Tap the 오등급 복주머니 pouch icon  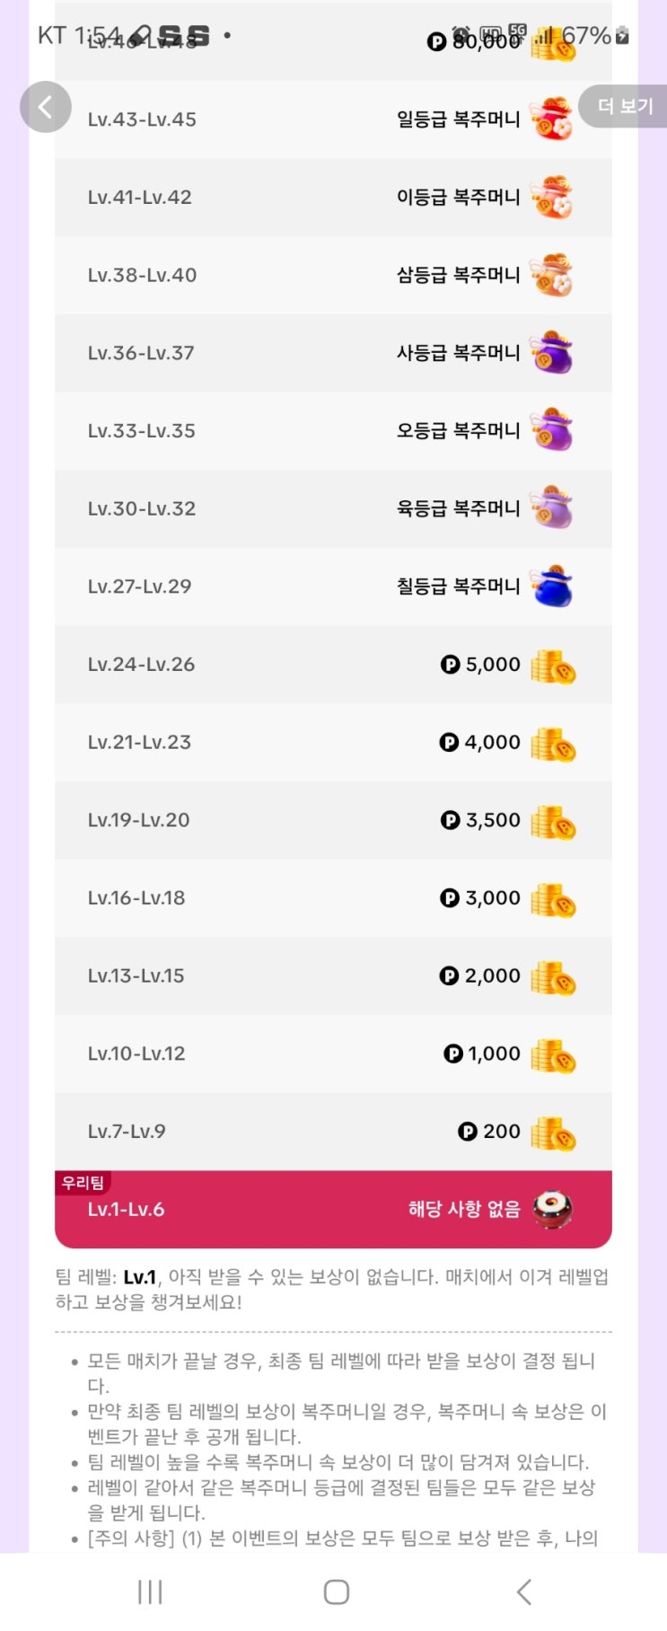tap(551, 431)
